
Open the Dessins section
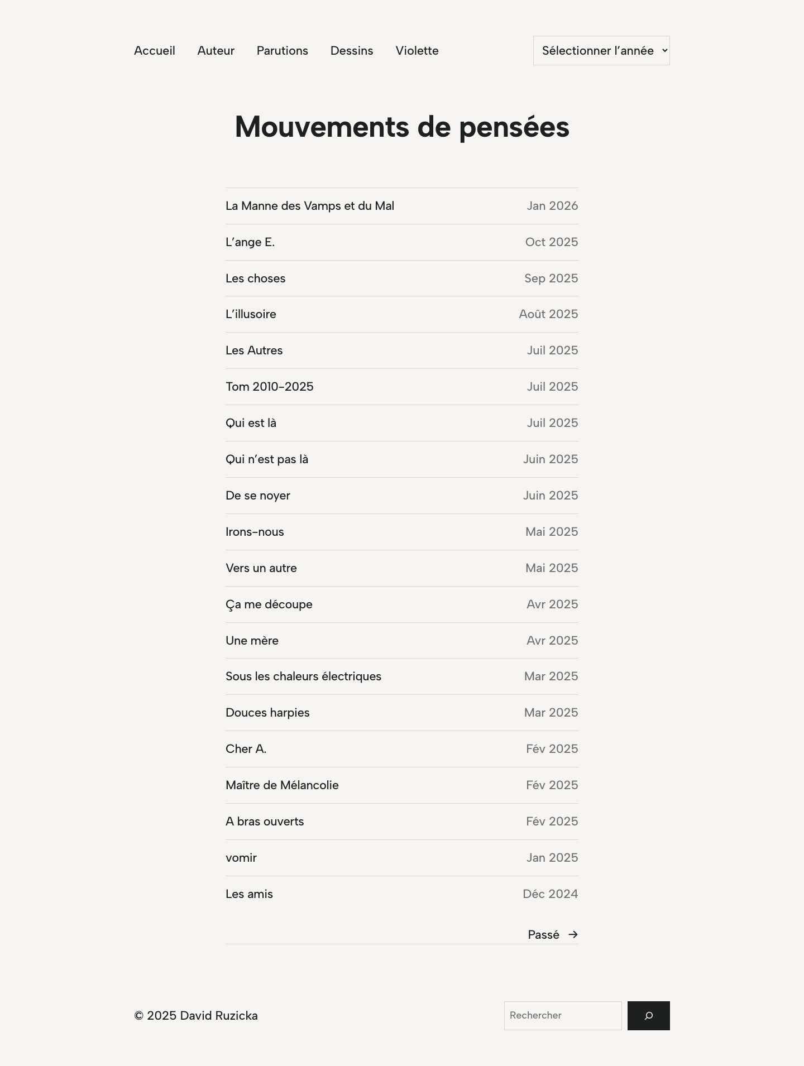pos(351,50)
